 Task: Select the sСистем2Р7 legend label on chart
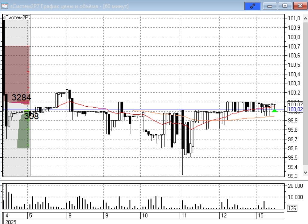tap(16, 17)
